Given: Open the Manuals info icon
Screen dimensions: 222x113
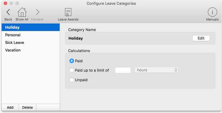Looking at the screenshot, I should (212, 12).
